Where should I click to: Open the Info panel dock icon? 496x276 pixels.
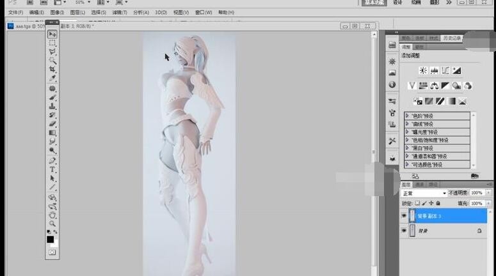click(392, 84)
